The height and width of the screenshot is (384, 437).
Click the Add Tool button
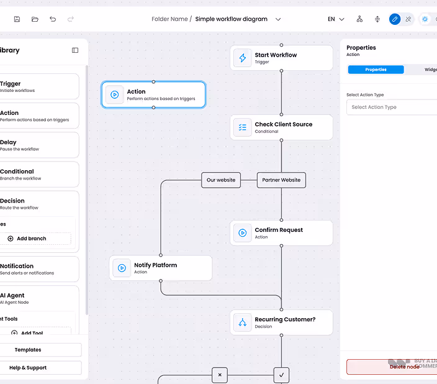click(36, 331)
